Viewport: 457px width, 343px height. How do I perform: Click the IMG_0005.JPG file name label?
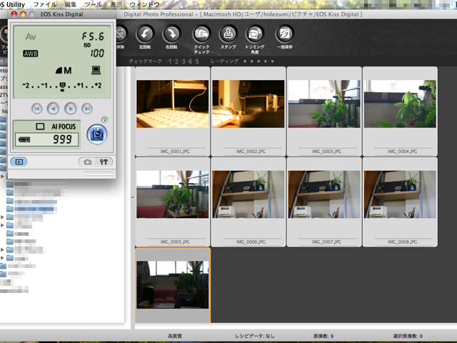tap(175, 242)
